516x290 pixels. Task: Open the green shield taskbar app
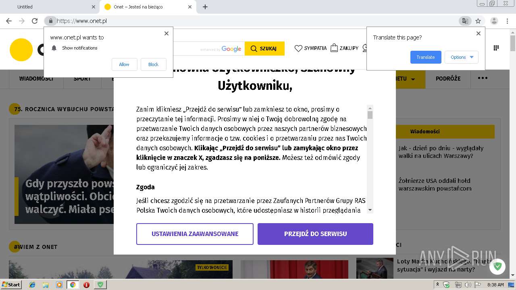click(100, 285)
